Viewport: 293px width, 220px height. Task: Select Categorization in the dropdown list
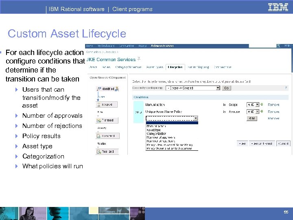(172, 134)
